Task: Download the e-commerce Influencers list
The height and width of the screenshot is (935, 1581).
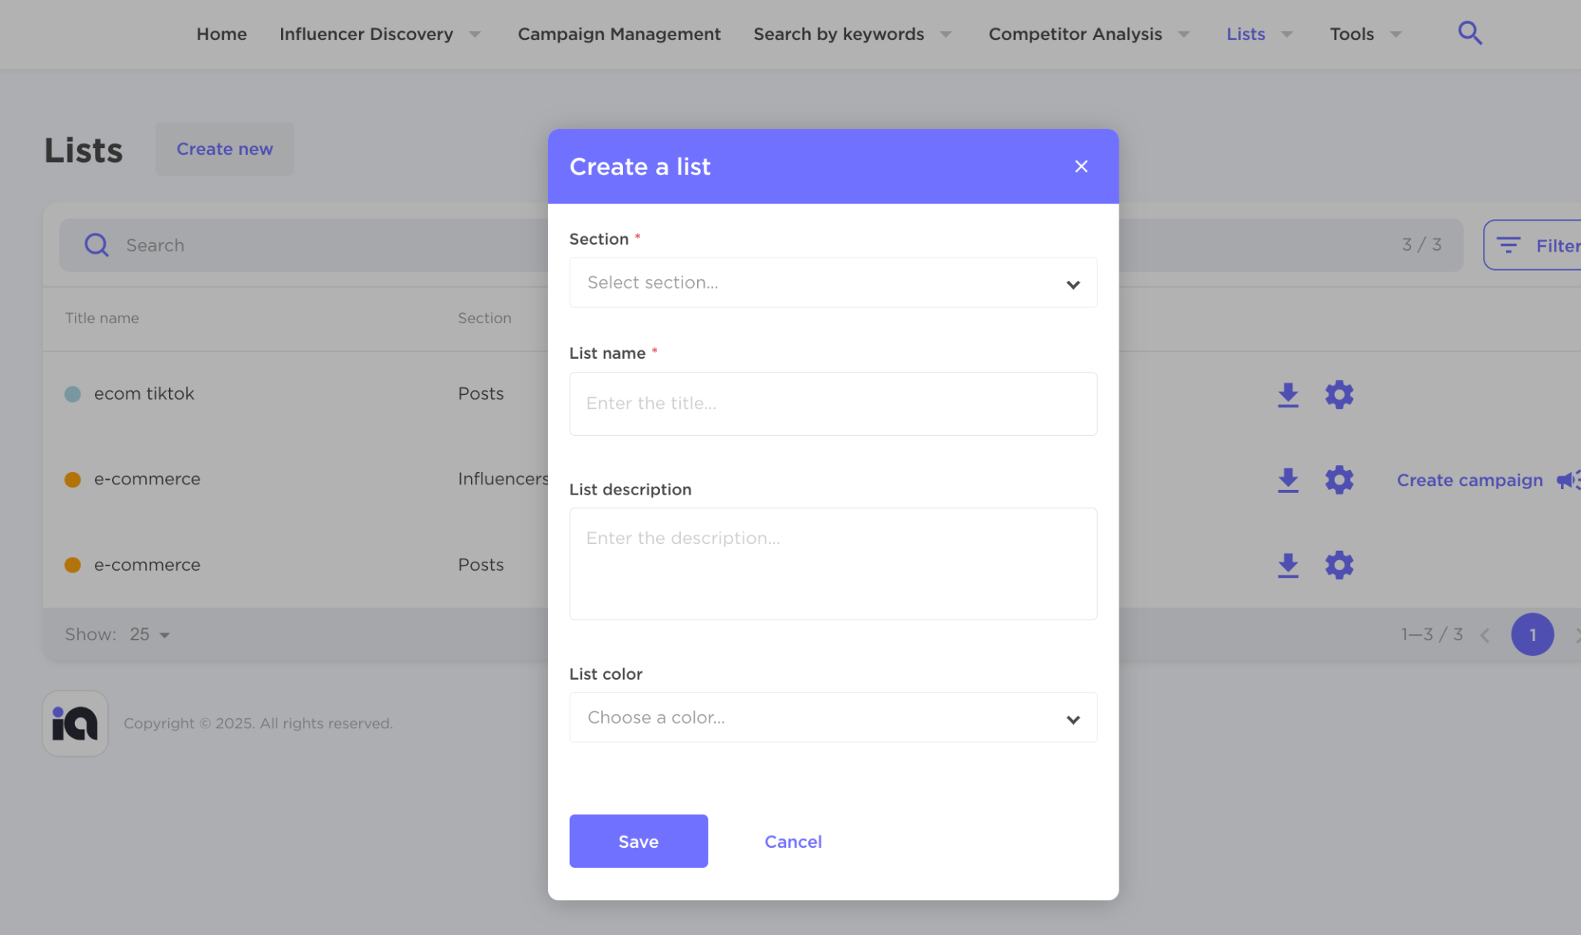Action: tap(1288, 480)
